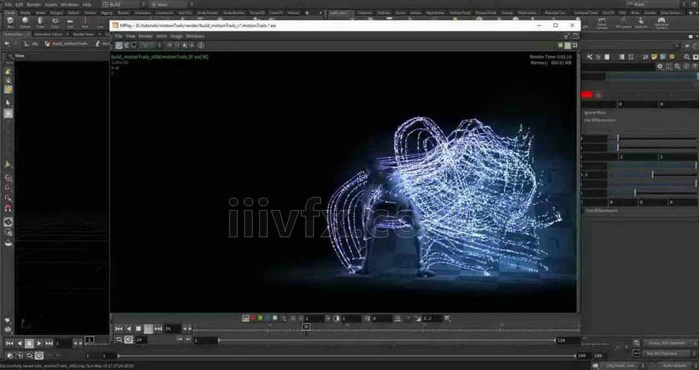Viewport: 699px width, 370px height.
Task: Stop playback in MPlay
Action: click(139, 329)
